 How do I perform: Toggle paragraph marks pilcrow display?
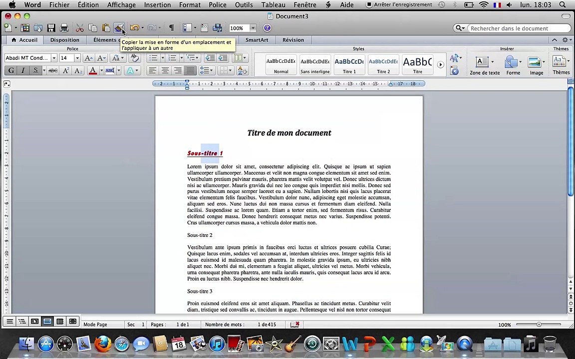click(x=171, y=28)
